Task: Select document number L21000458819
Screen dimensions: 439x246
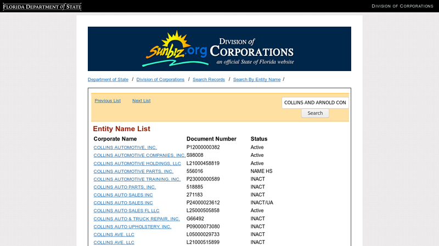Action: click(x=203, y=163)
